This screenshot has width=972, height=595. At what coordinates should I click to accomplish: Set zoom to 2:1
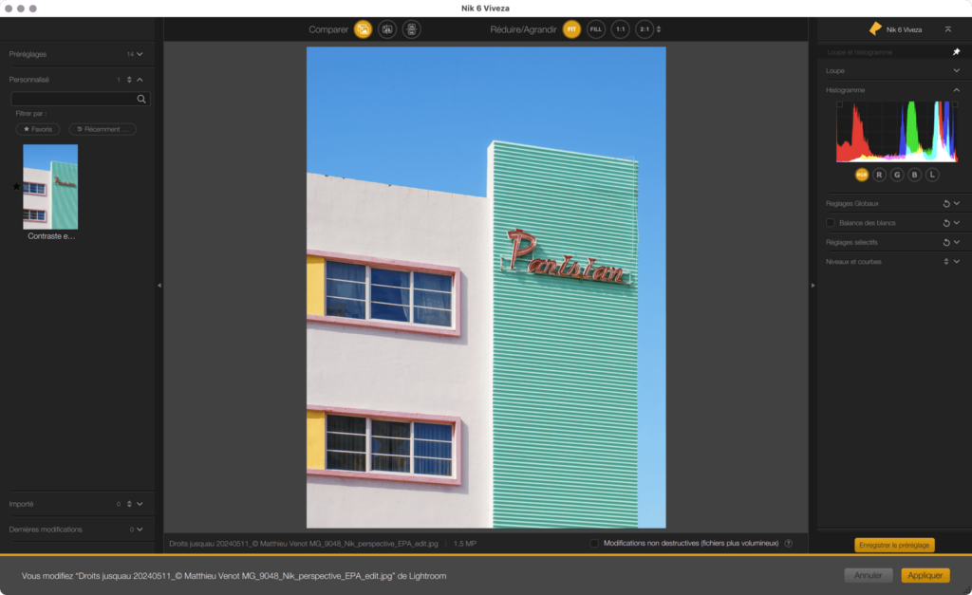tap(645, 29)
